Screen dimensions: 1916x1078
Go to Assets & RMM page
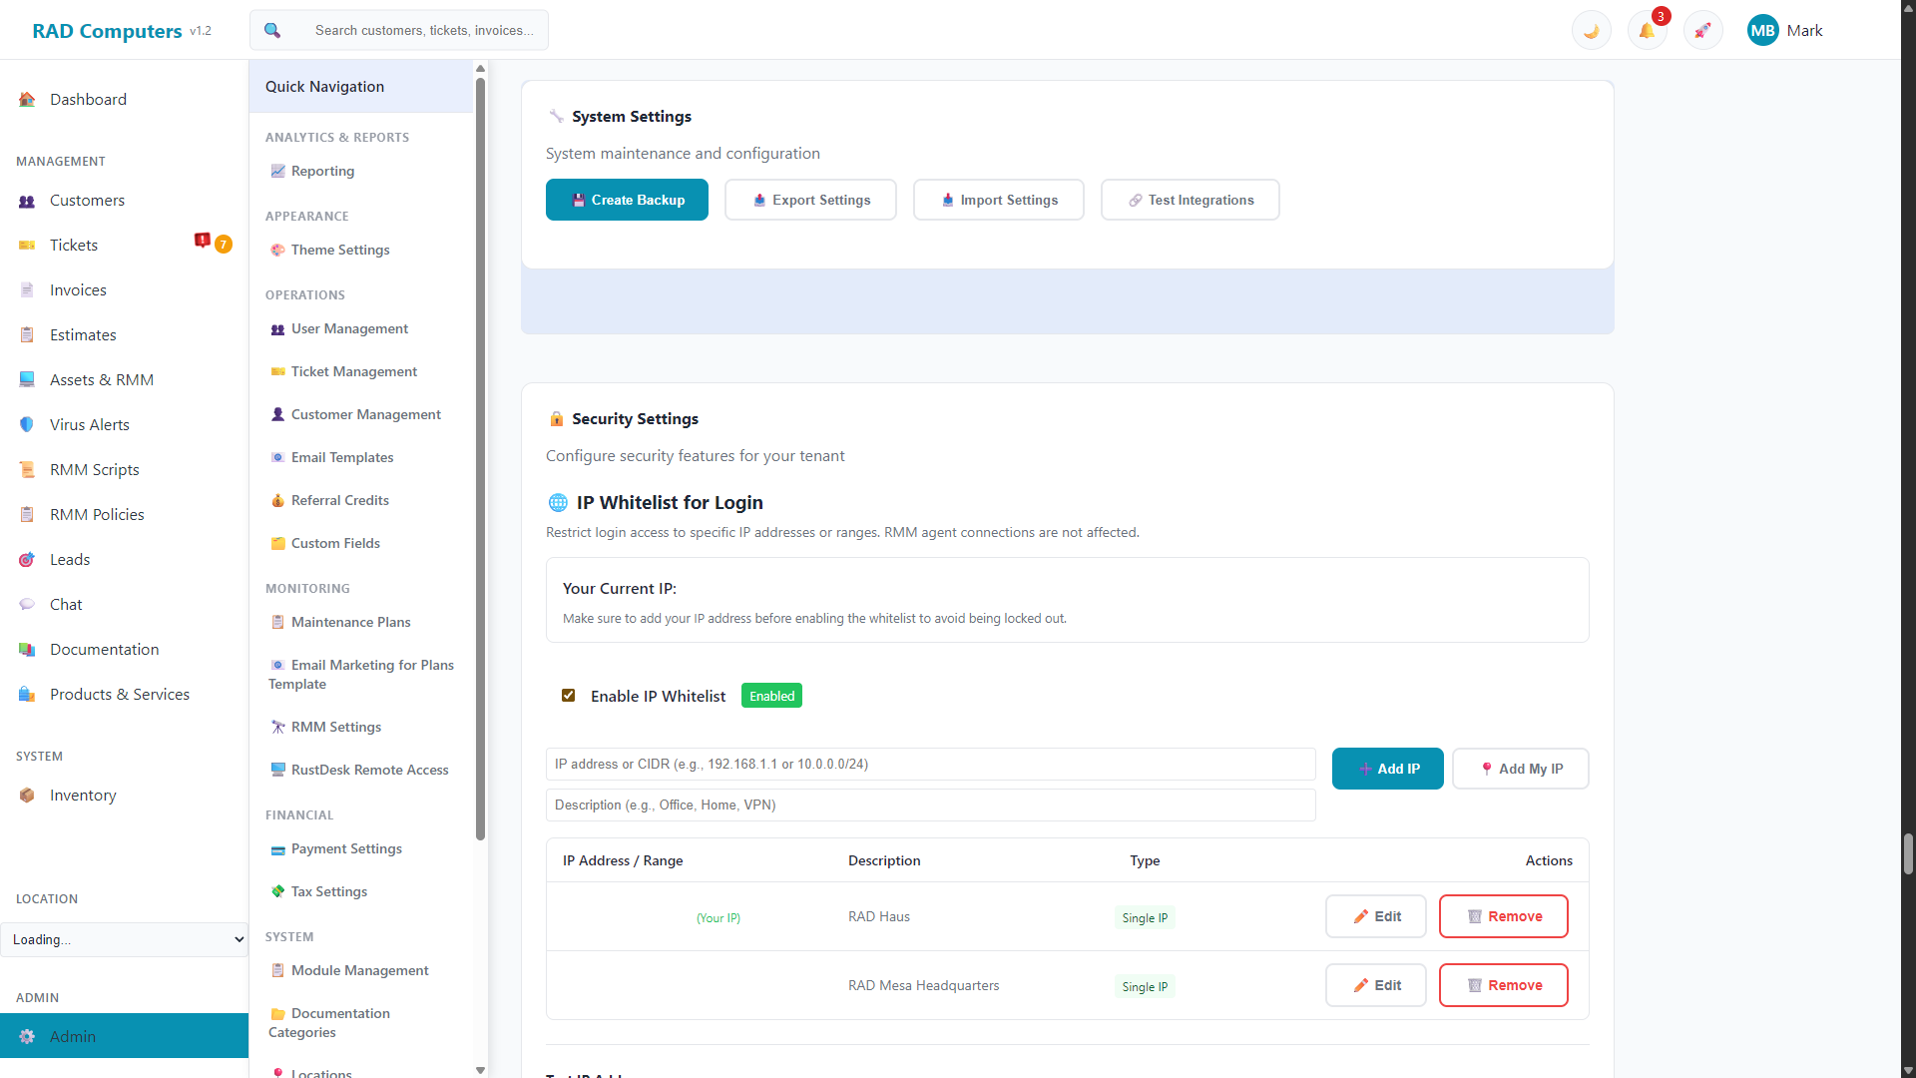coord(101,379)
